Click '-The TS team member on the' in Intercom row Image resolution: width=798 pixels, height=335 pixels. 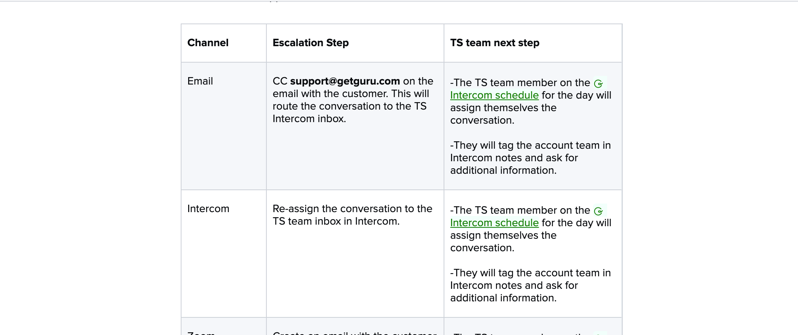(x=520, y=210)
